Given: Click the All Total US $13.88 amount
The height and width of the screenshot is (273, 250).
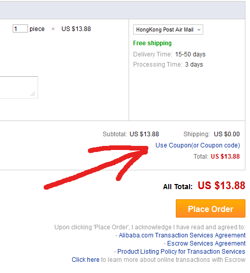Looking at the screenshot, I should [222, 186].
